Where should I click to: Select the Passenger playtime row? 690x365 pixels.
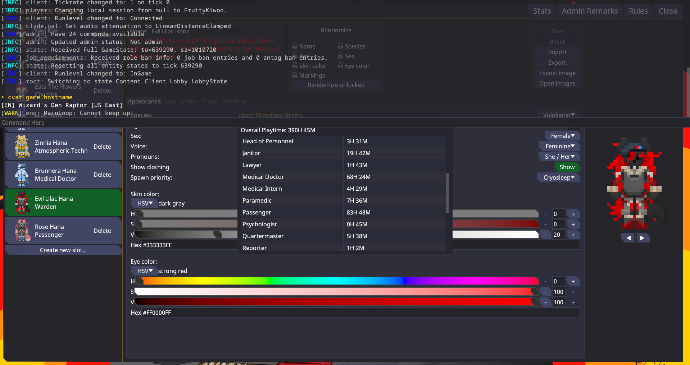343,212
